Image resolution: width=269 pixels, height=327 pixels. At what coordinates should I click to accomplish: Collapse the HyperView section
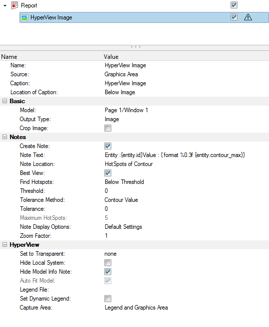[4, 245]
